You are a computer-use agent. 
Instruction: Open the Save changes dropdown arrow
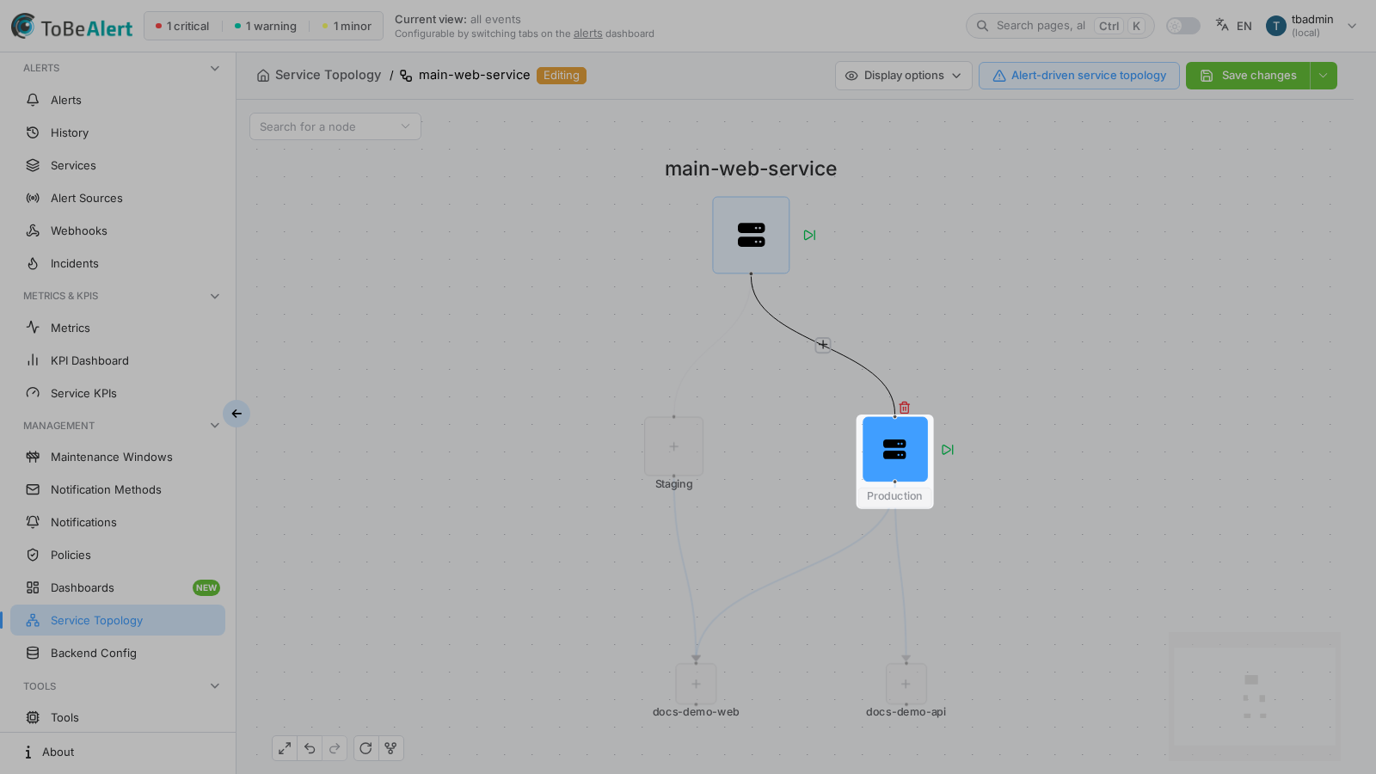pos(1324,76)
